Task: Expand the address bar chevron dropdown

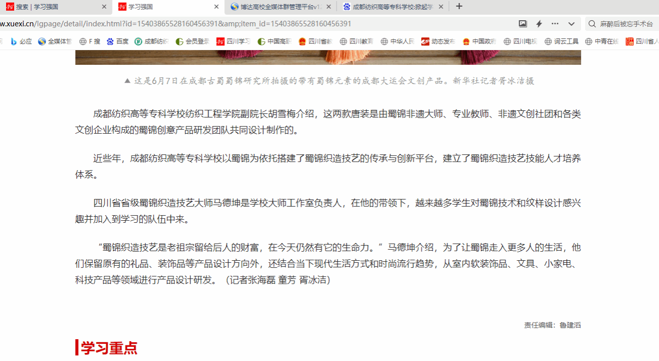Action: 571,24
